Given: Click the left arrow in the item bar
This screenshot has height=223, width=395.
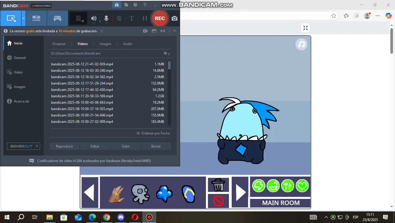Looking at the screenshot, I should pos(90,193).
